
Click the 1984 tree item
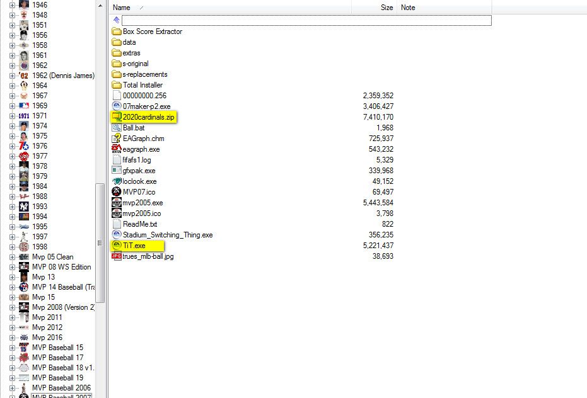tap(40, 186)
